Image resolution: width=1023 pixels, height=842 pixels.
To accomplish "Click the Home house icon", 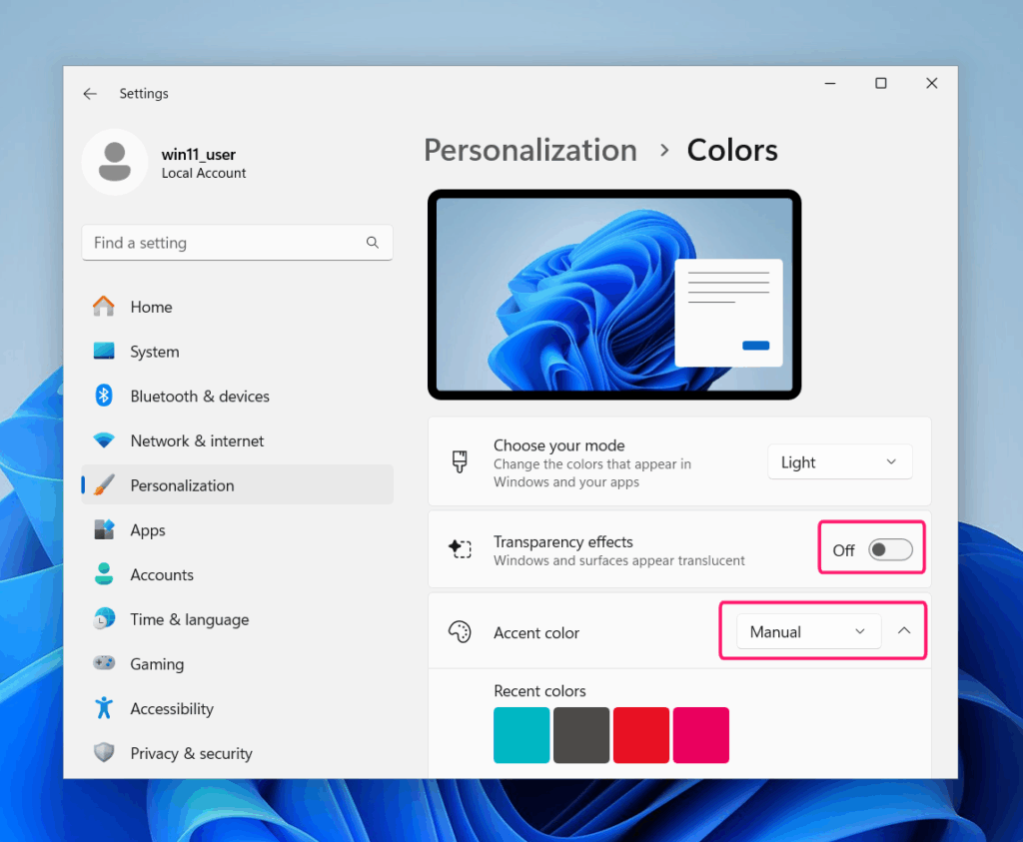I will pos(104,306).
